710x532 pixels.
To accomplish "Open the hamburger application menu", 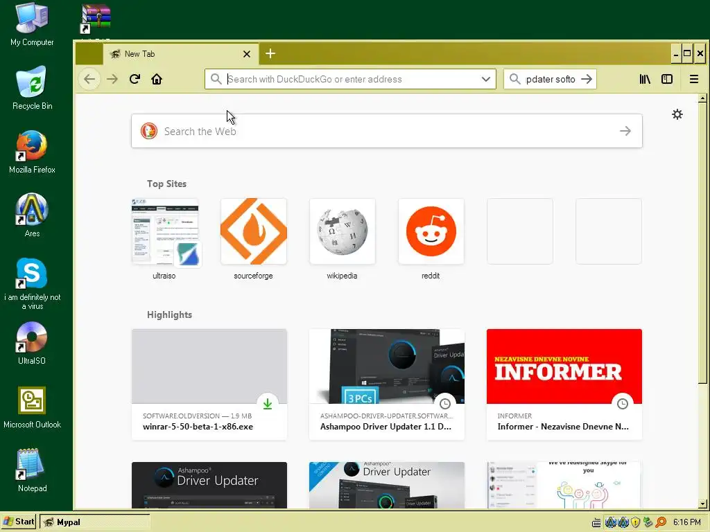I will tap(693, 79).
